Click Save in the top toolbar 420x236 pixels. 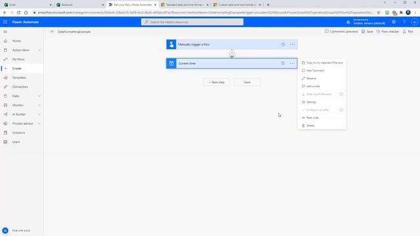[x=367, y=31]
